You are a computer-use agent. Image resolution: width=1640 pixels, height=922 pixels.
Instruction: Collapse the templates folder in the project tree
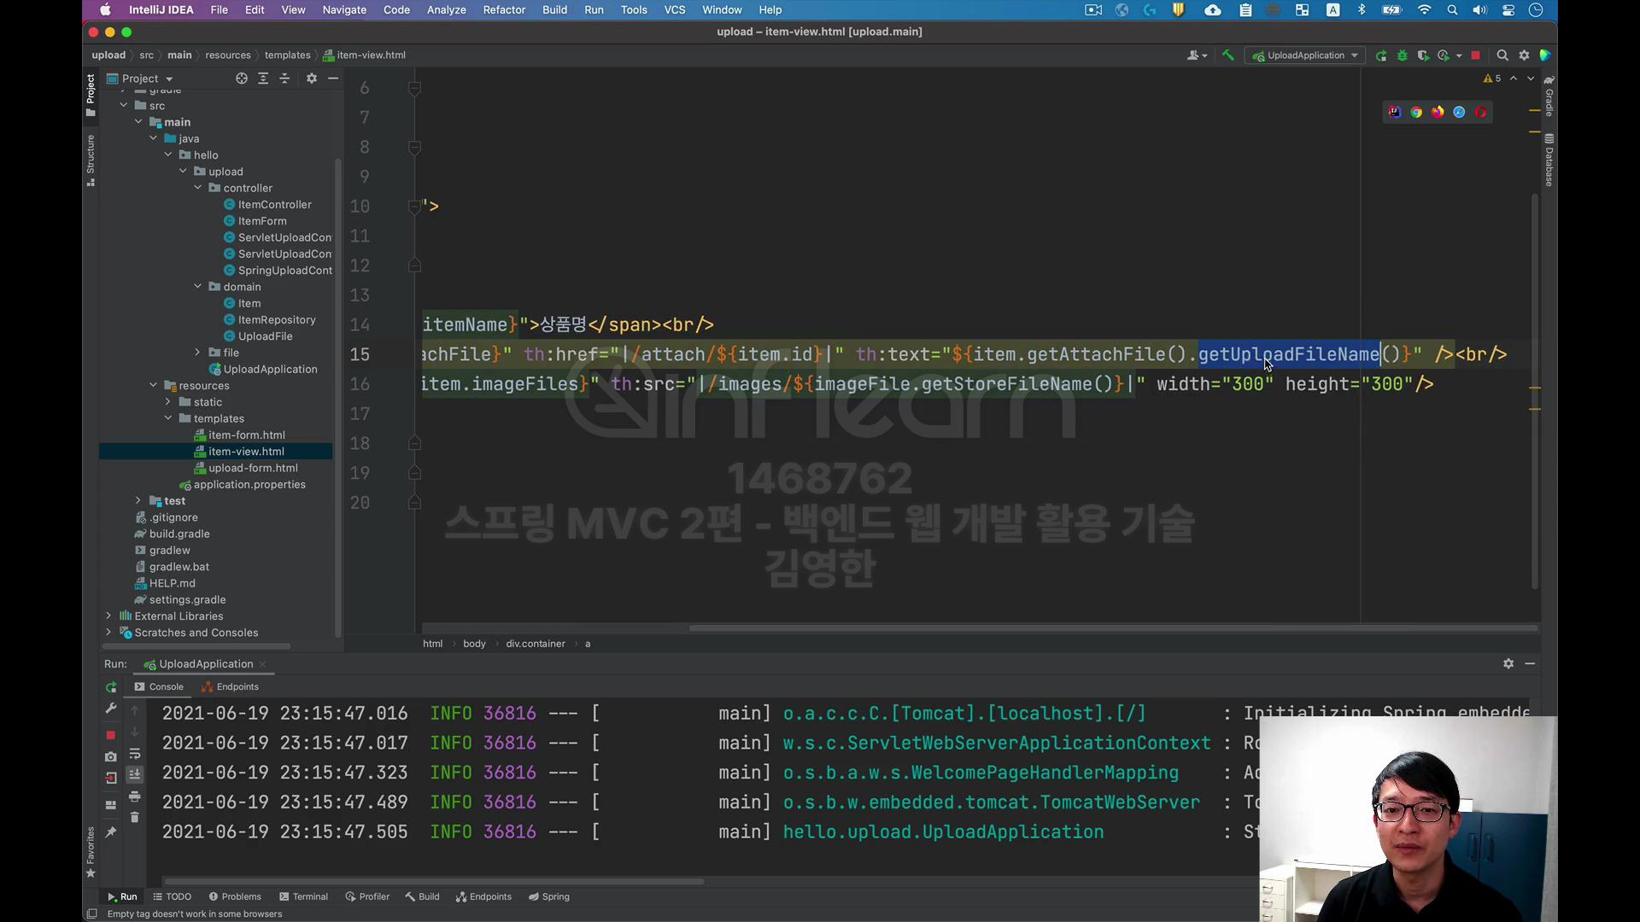pos(168,418)
